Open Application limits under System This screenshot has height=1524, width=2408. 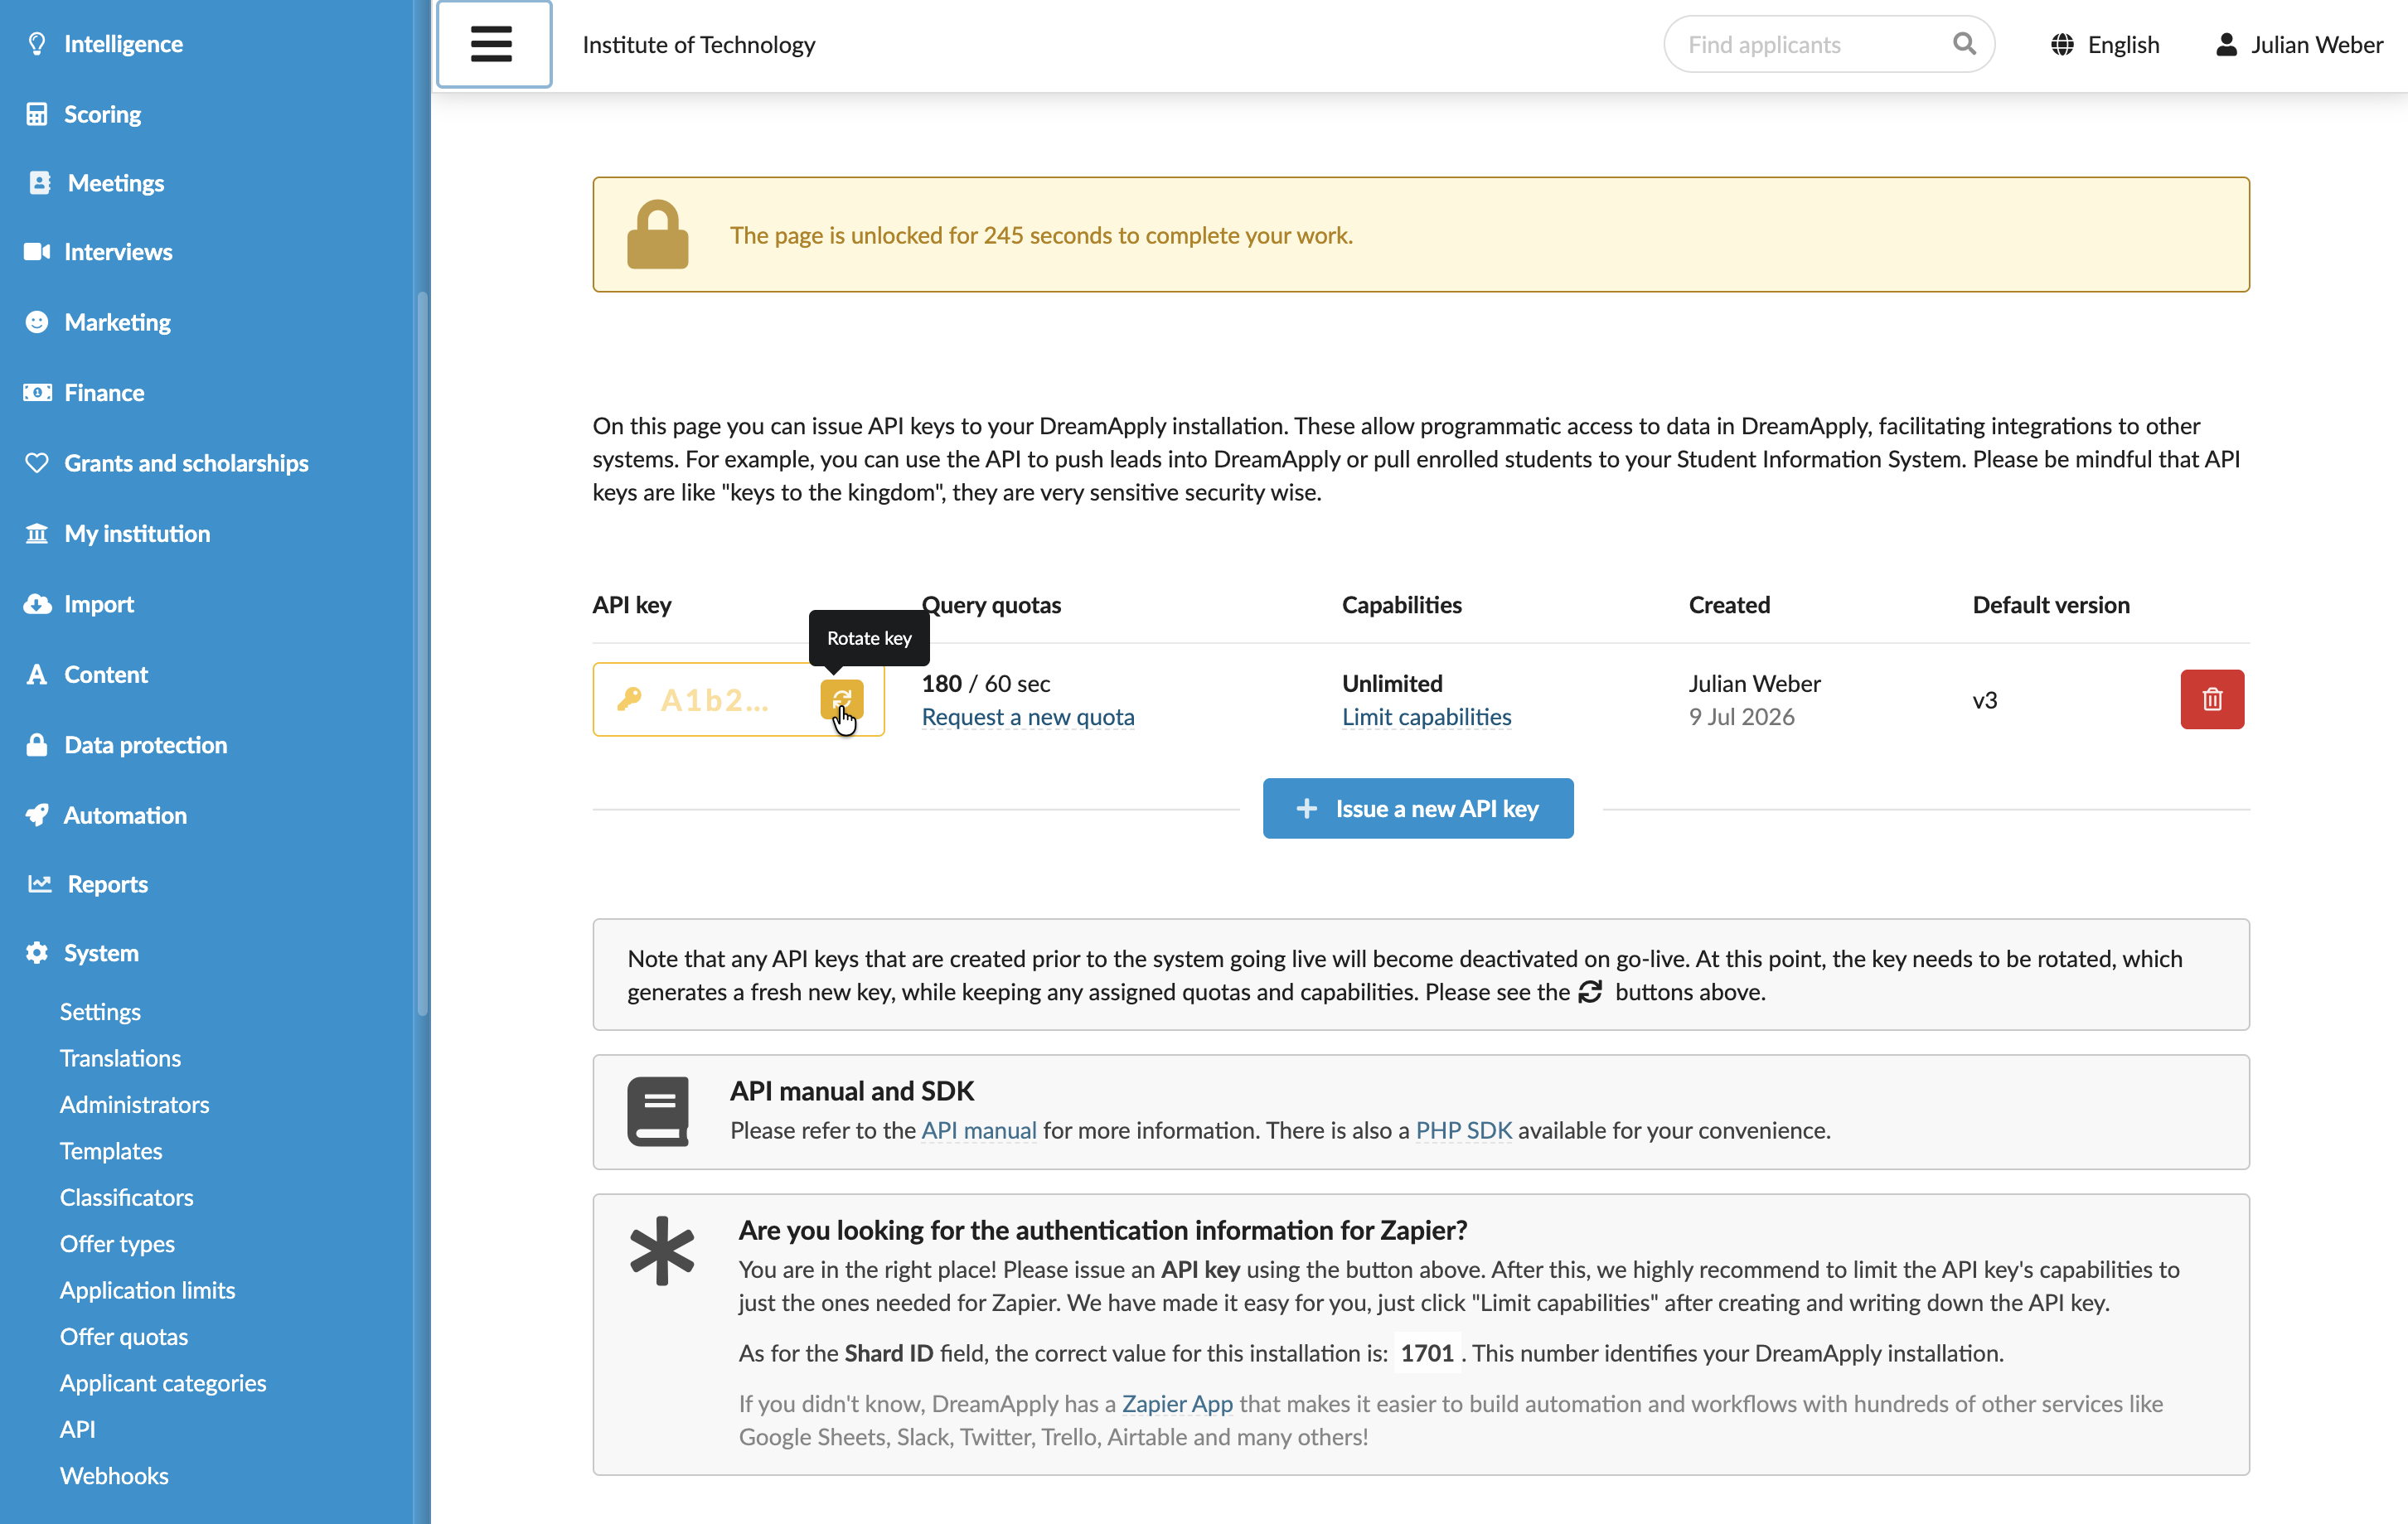[147, 1290]
